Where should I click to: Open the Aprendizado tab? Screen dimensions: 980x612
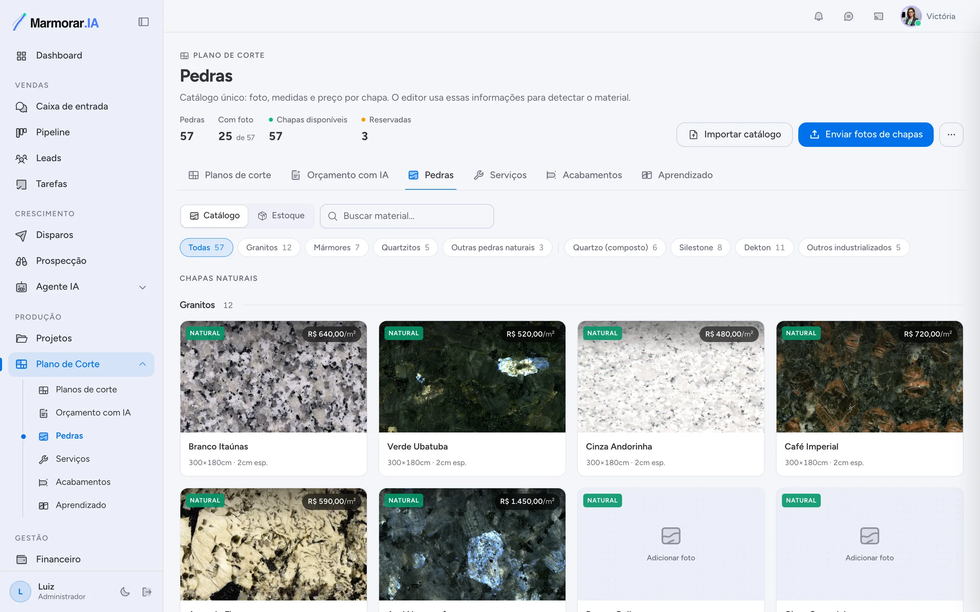click(x=677, y=175)
